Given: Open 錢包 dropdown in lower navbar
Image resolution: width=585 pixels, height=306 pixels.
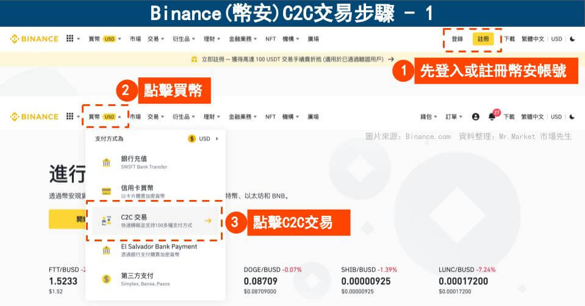Looking at the screenshot, I should pyautogui.click(x=429, y=116).
